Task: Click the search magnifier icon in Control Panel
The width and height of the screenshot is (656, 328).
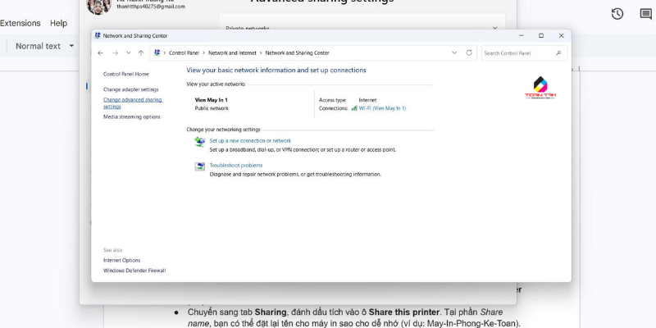Action: (558, 52)
